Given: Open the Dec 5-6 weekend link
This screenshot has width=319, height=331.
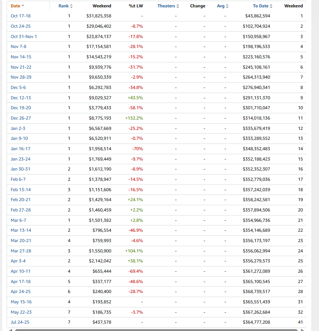Looking at the screenshot, I should pos(18,87).
